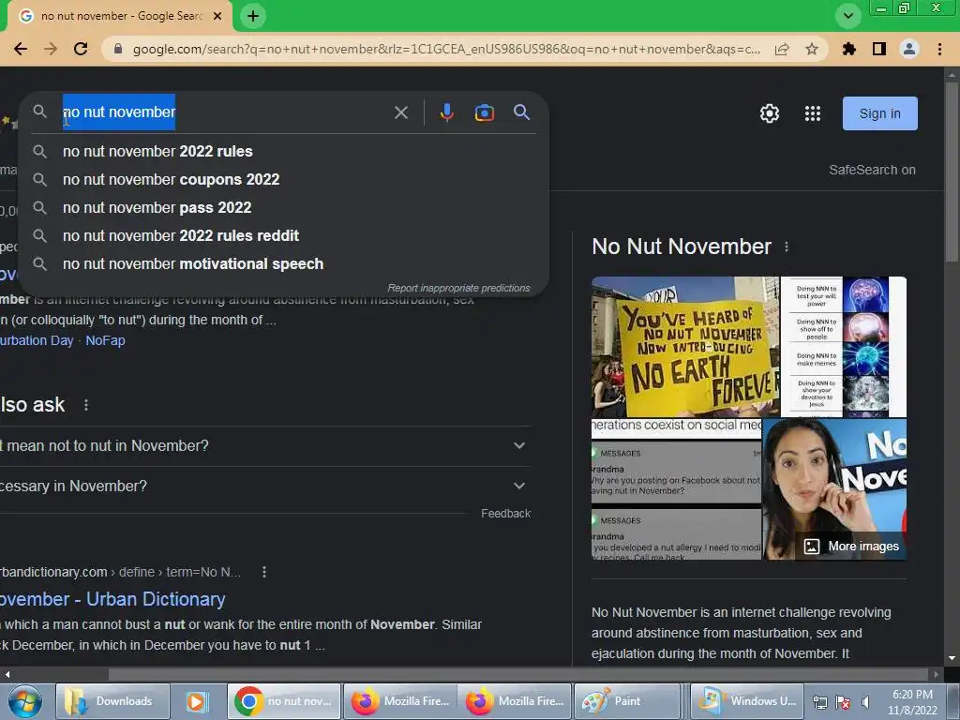The height and width of the screenshot is (720, 960).
Task: Click the horizontal scrollbar left arrow
Action: [7, 674]
